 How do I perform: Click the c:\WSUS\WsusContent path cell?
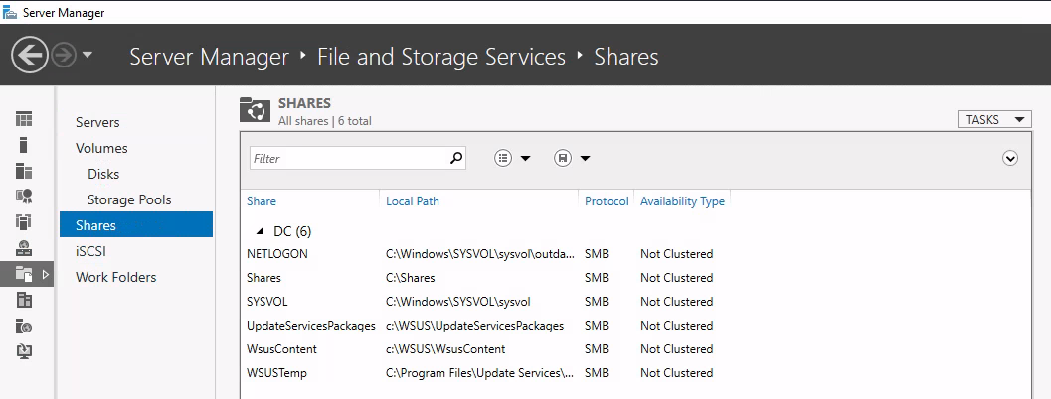[x=445, y=348]
